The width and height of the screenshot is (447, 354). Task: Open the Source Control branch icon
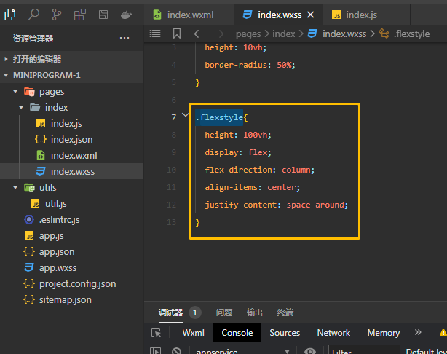click(57, 15)
